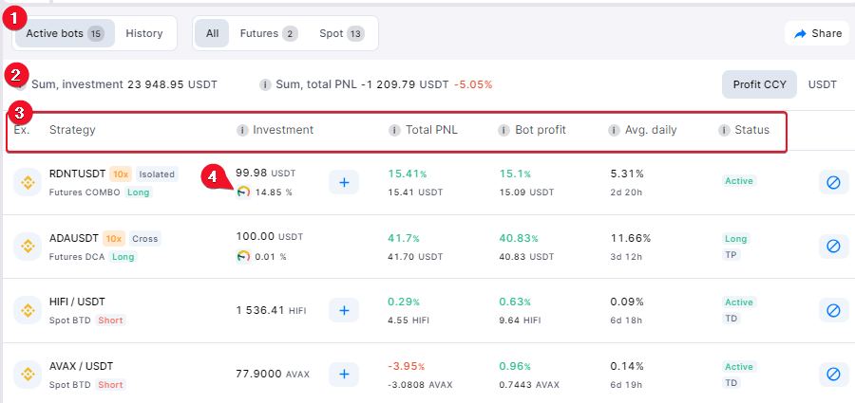Add investment to HIFI / USDT bot
The height and width of the screenshot is (403, 855).
point(344,310)
